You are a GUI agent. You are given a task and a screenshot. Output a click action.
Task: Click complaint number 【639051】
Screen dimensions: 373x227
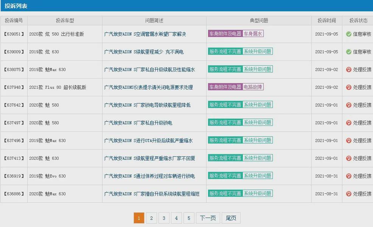pyautogui.click(x=14, y=34)
